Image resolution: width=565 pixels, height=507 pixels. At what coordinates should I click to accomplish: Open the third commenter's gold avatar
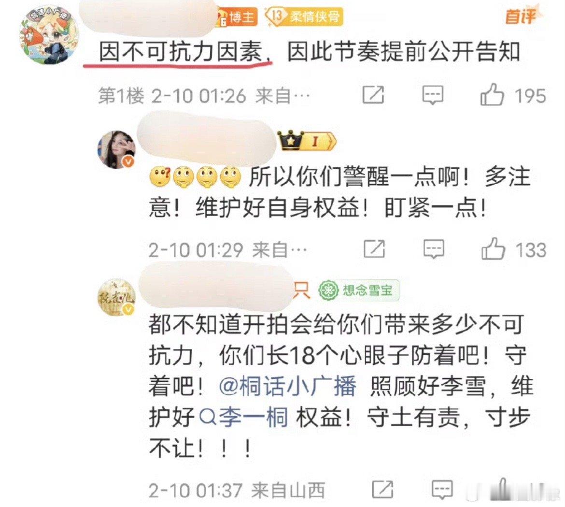(x=116, y=297)
